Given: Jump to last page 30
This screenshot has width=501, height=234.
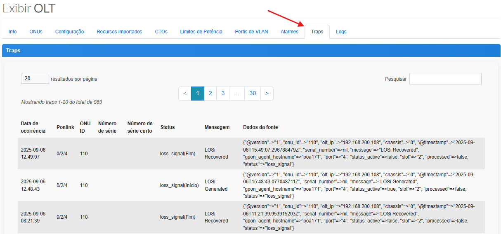Looking at the screenshot, I should tap(253, 94).
